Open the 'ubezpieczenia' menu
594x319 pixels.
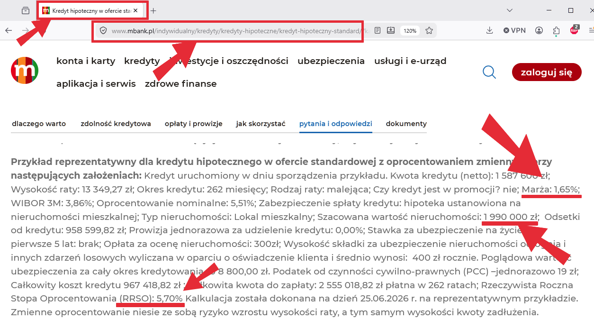(x=331, y=61)
